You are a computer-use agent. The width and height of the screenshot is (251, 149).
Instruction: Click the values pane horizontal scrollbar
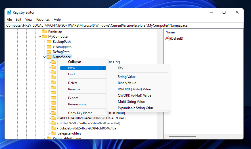coord(182,137)
